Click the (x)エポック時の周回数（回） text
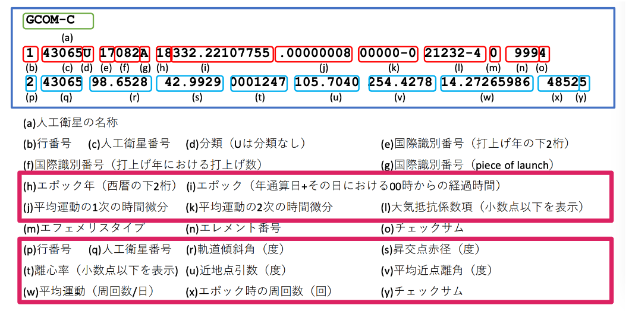 tap(260, 291)
